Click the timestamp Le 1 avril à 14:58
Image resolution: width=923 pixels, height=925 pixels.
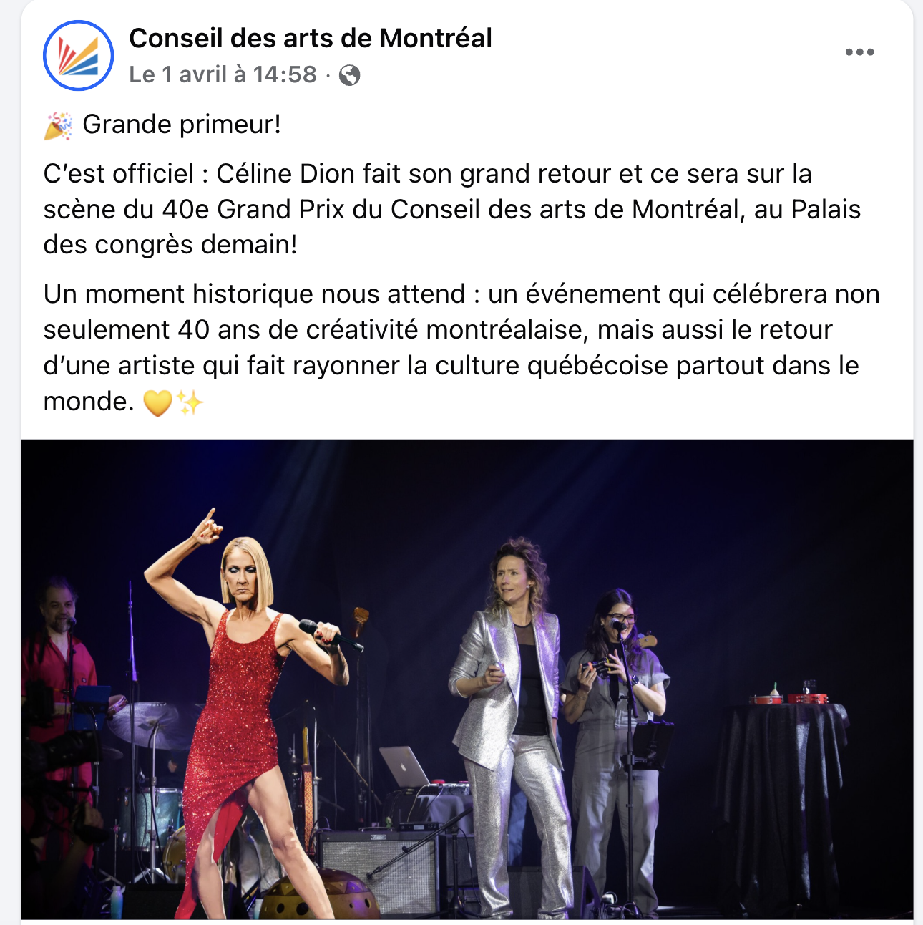223,74
